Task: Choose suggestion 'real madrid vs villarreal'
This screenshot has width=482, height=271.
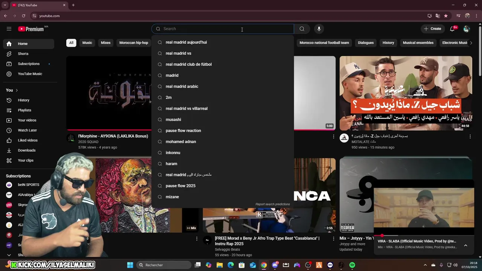Action: (x=223, y=108)
